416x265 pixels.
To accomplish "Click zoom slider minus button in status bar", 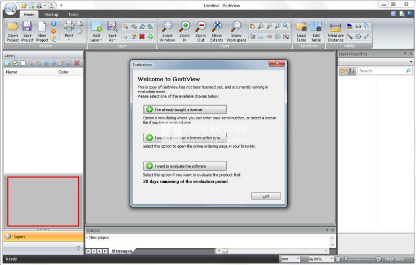I will (x=338, y=259).
